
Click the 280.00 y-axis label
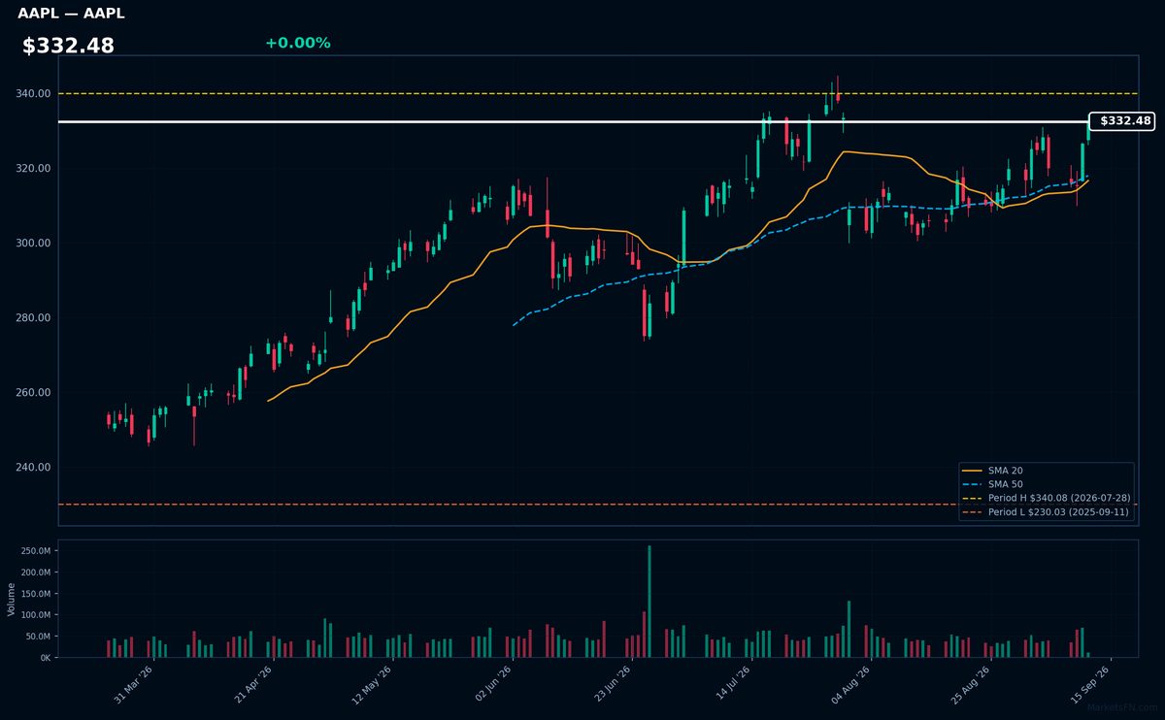click(x=34, y=317)
